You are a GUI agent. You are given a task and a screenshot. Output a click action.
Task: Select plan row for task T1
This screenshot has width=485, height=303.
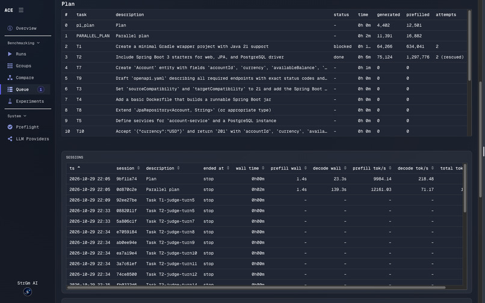(x=264, y=46)
